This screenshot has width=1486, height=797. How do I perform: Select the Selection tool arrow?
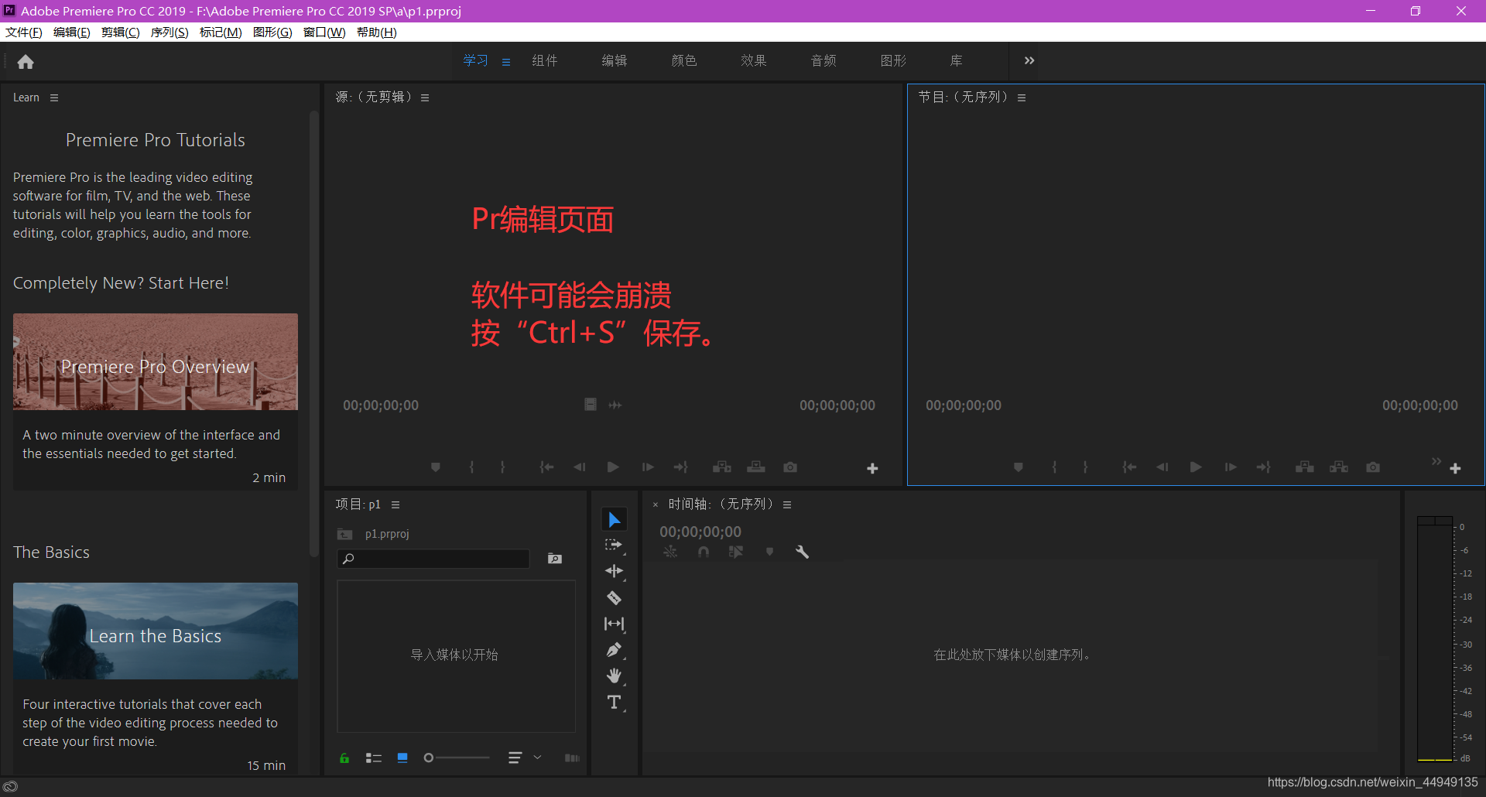(x=615, y=519)
